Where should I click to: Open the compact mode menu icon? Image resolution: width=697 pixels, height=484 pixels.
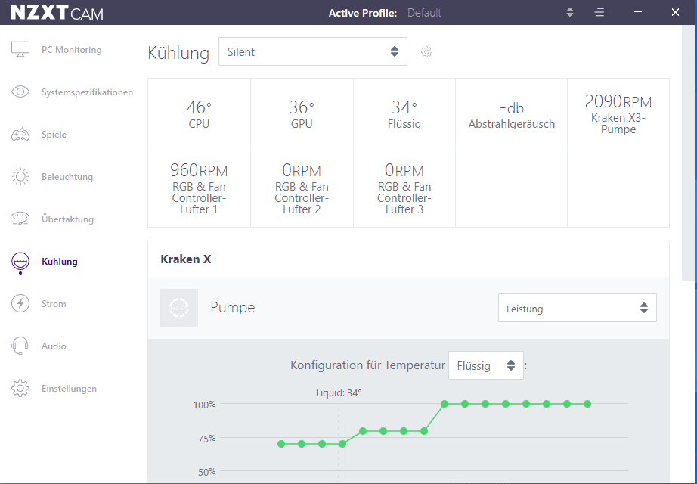pos(600,12)
